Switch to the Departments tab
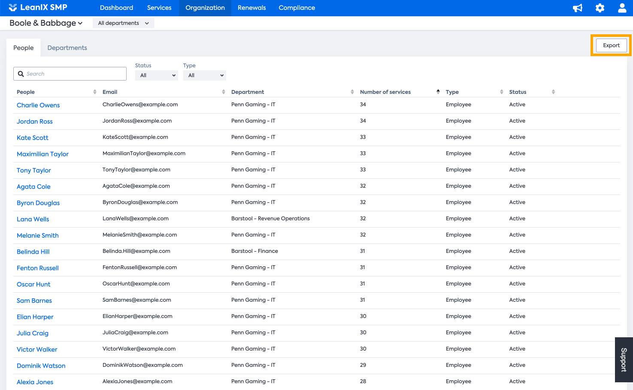 pos(67,48)
